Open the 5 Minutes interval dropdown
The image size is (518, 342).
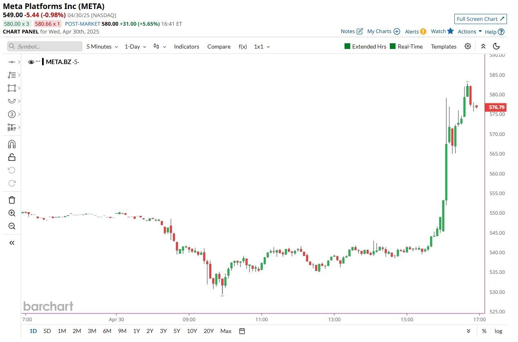(102, 47)
